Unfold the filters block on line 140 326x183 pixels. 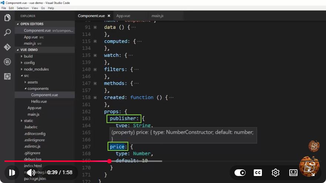[95, 70]
